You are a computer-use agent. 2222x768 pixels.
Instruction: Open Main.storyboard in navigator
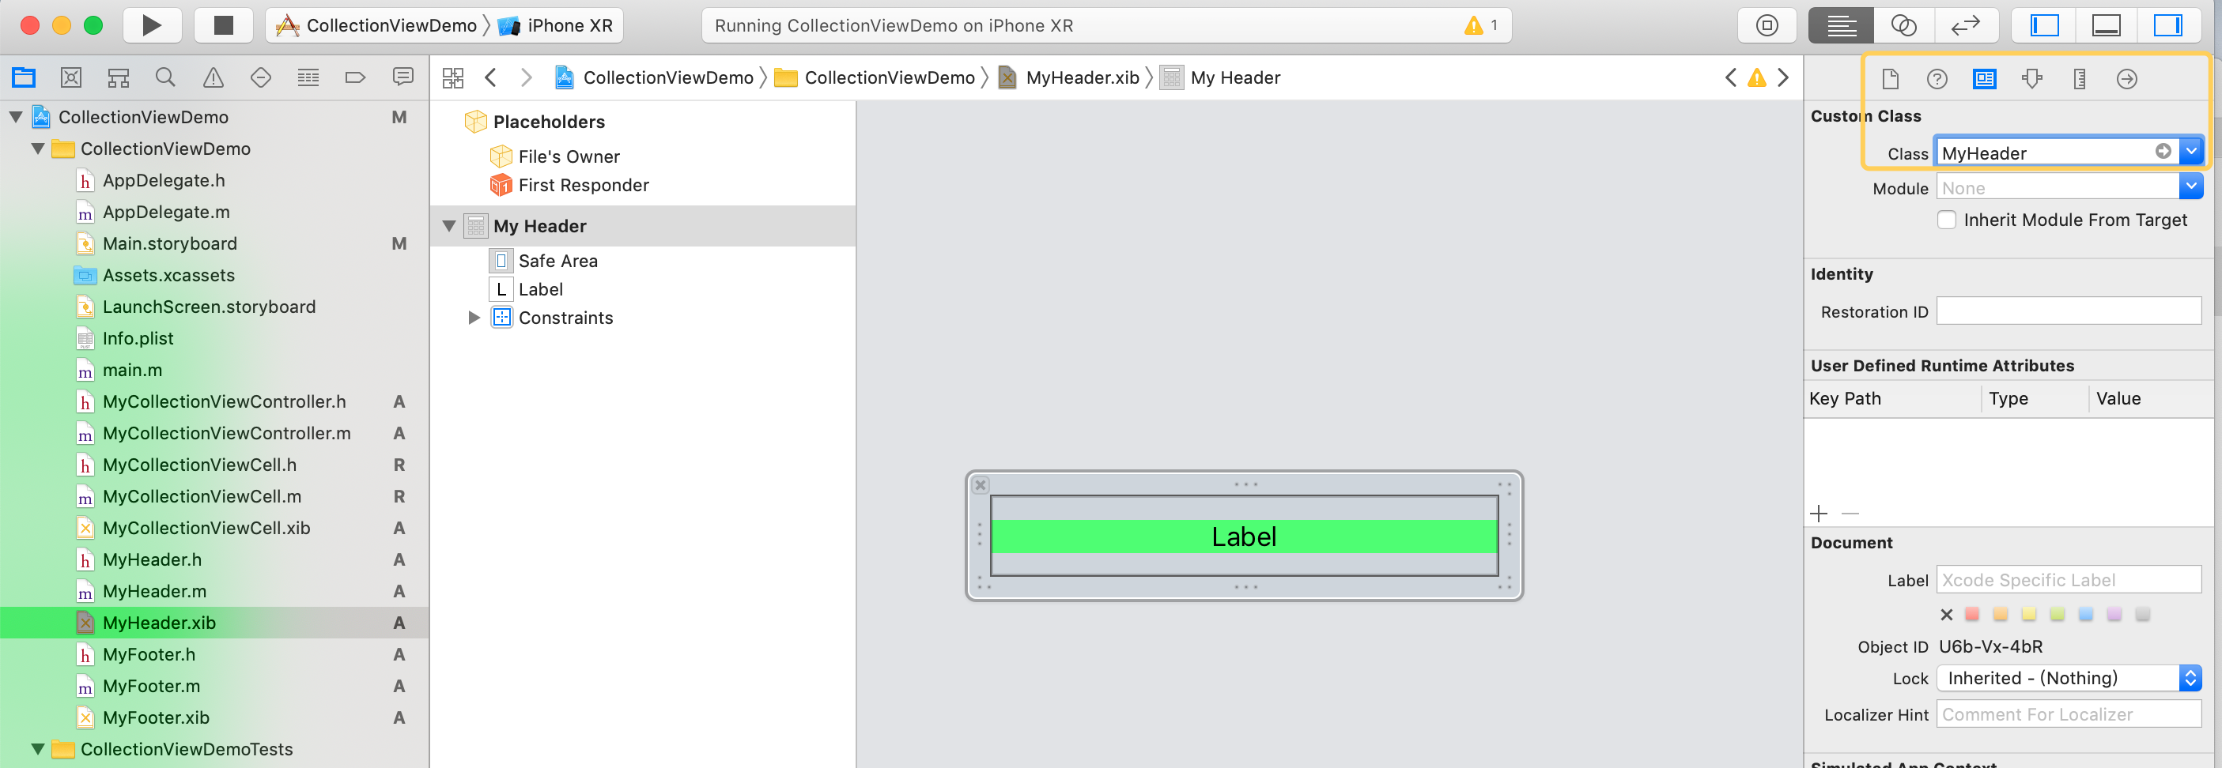[x=169, y=244]
